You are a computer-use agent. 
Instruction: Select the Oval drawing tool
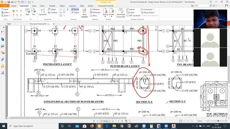pyautogui.click(x=61, y=13)
